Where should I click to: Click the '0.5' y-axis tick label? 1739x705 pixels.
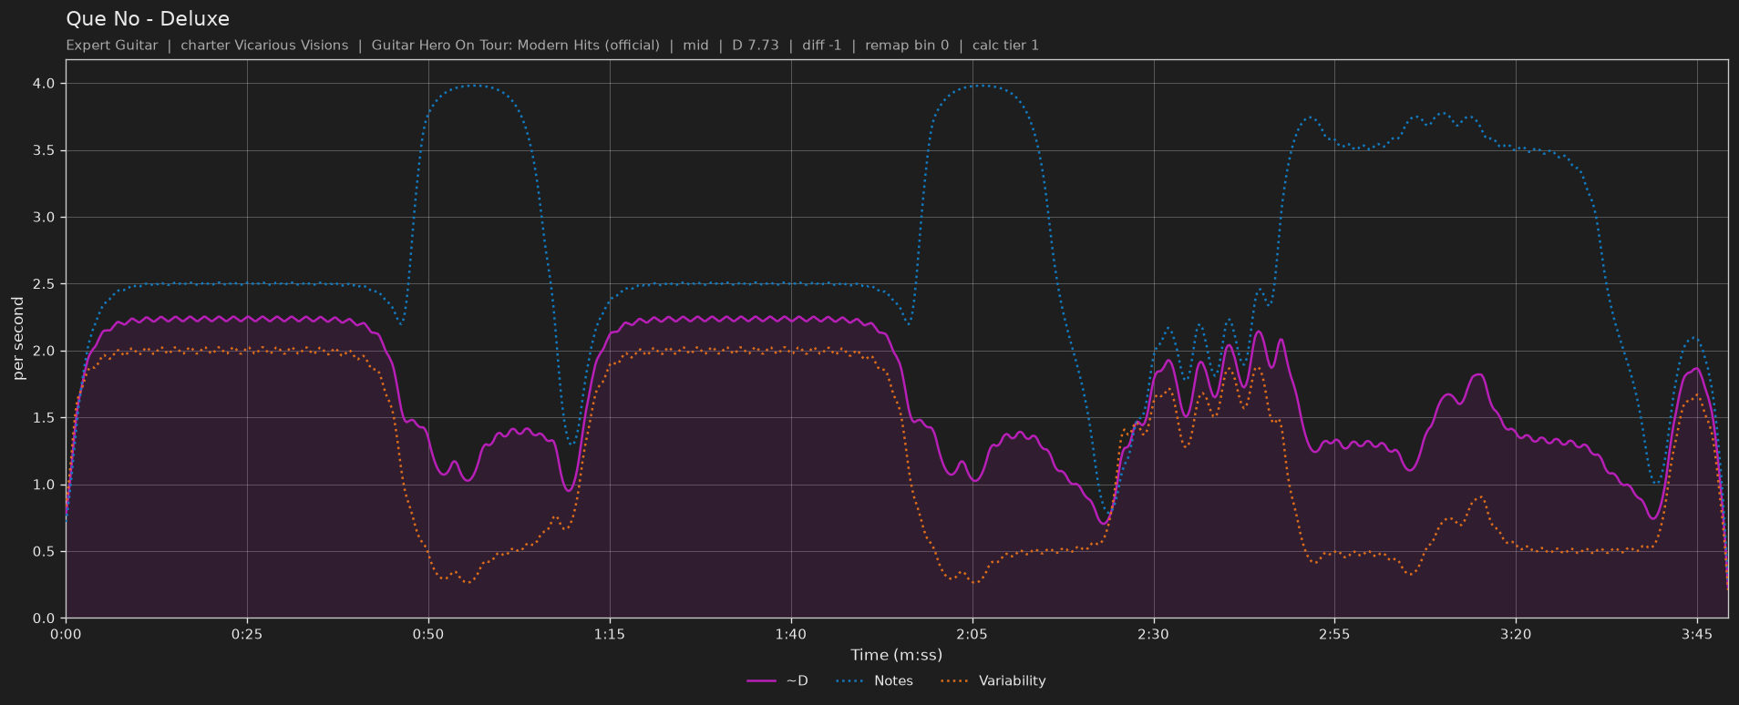click(x=45, y=552)
